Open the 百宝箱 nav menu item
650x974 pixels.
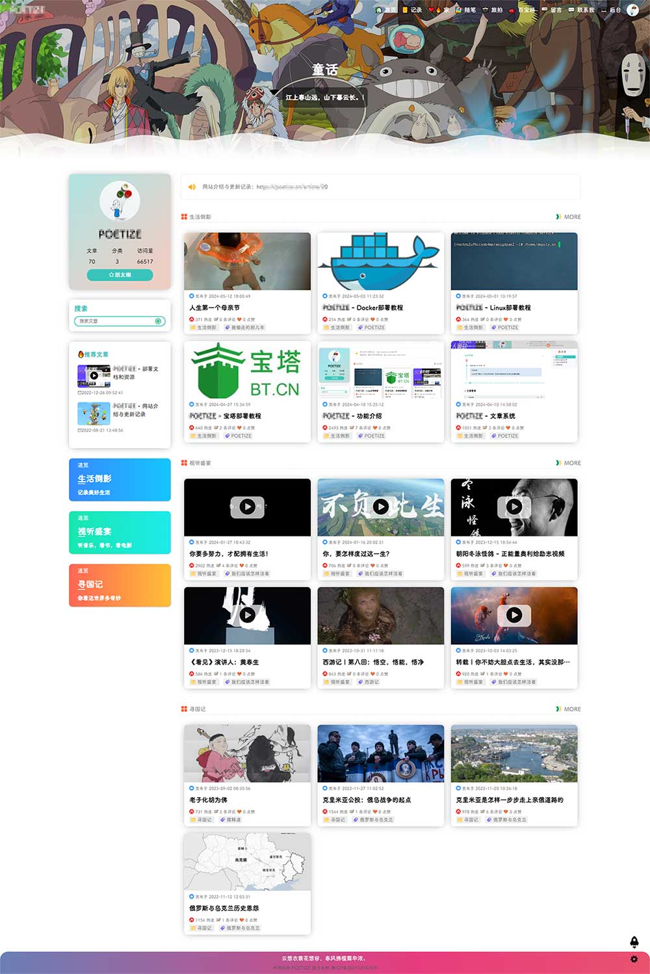pos(522,10)
